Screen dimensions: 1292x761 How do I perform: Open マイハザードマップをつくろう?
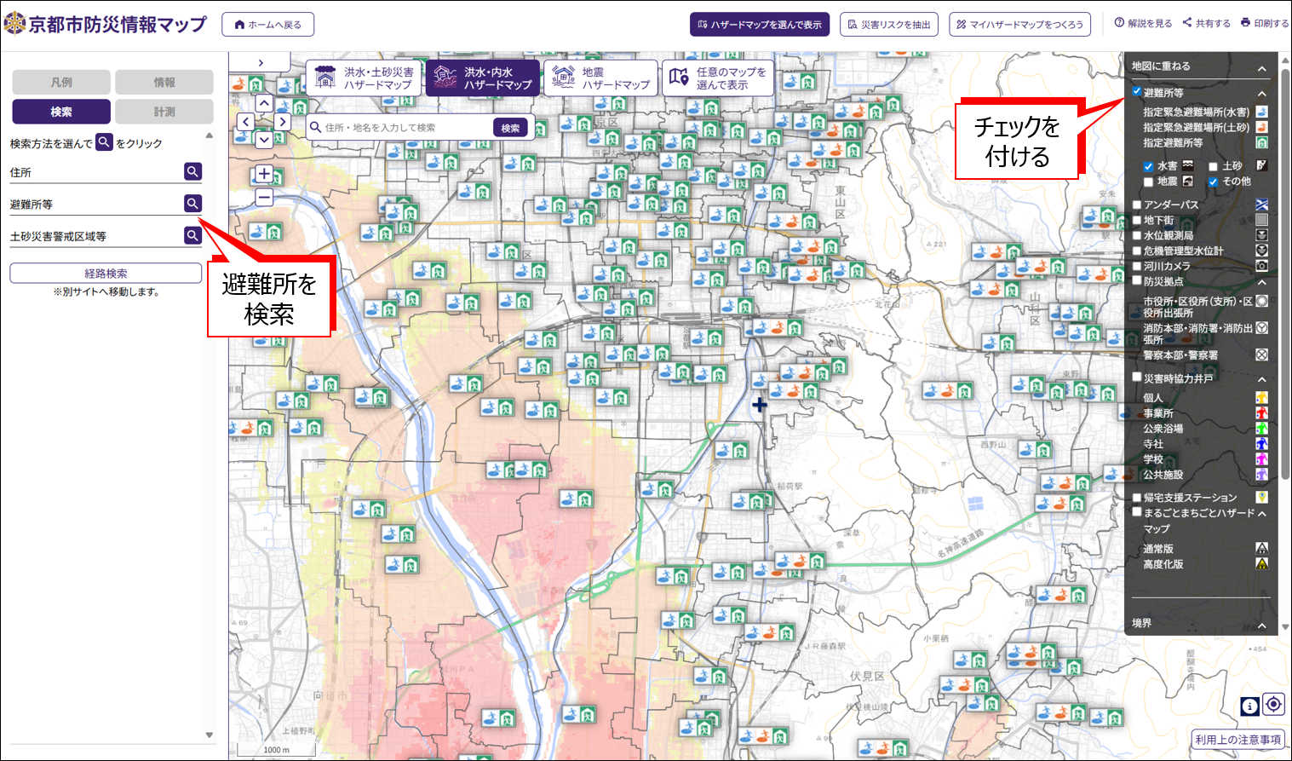(x=1019, y=25)
